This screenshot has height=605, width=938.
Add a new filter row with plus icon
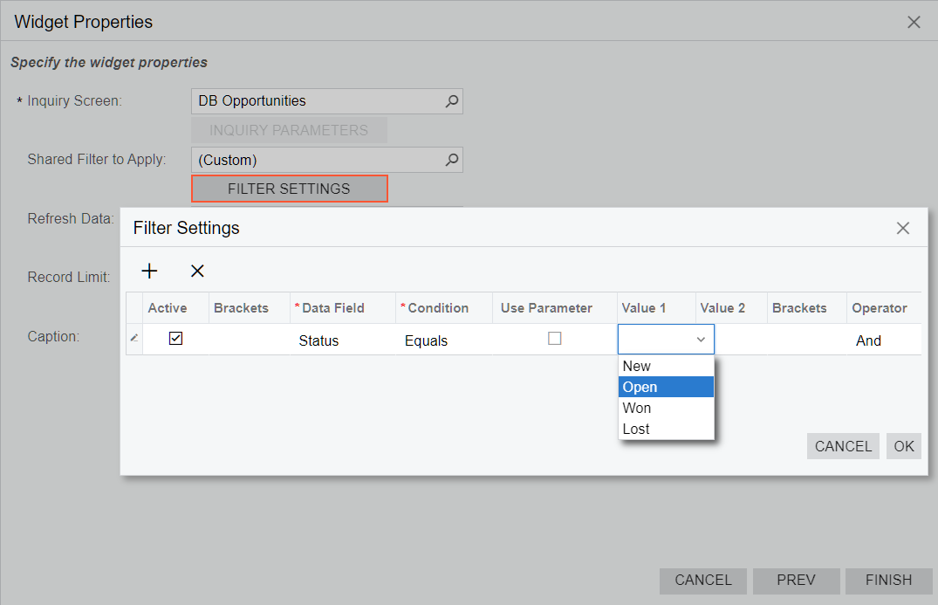(x=149, y=271)
